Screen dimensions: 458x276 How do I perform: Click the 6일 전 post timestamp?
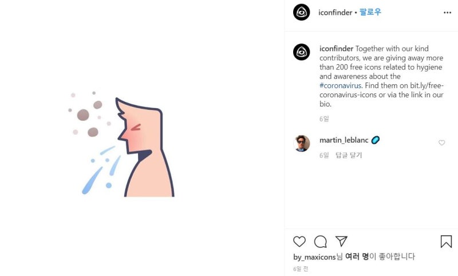point(301,268)
